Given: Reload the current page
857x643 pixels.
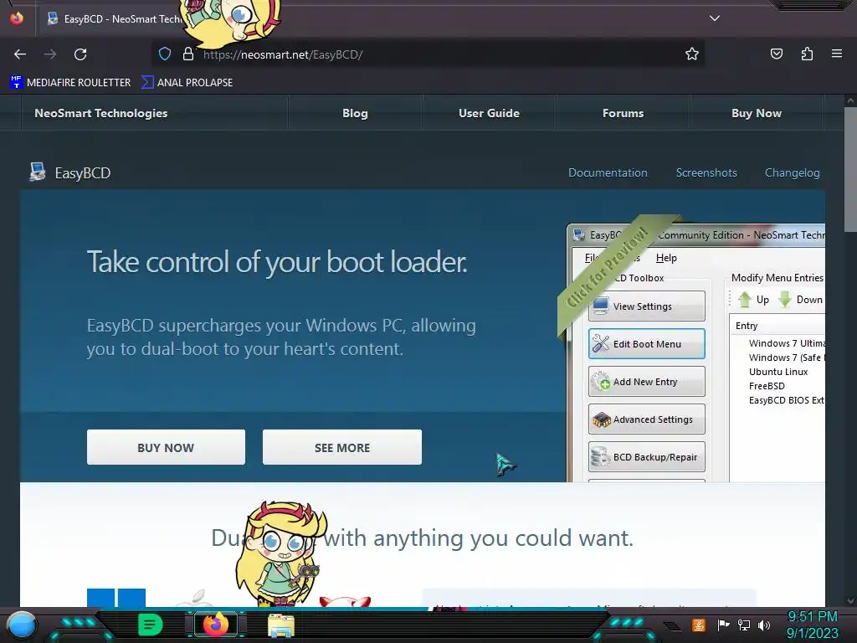Looking at the screenshot, I should pyautogui.click(x=80, y=54).
